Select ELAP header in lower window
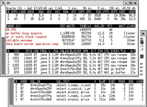 (102, 82)
